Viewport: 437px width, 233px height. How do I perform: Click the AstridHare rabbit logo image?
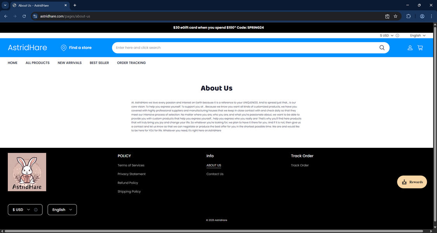coord(27,172)
